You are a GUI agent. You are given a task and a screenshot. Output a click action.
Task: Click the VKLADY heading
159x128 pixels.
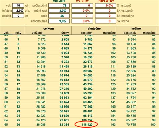[x=59, y=1]
